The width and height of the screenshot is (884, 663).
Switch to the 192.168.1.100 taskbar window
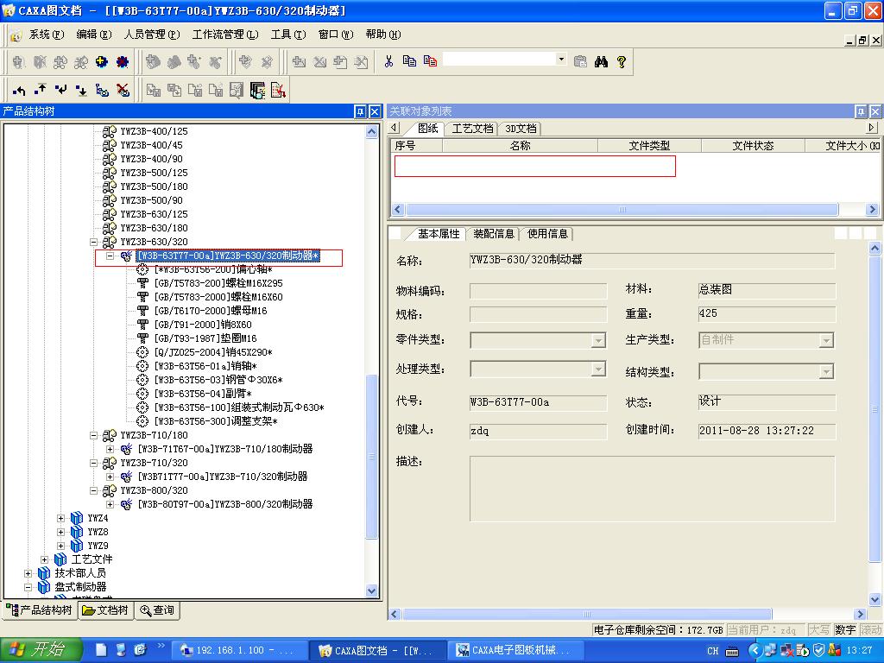click(x=240, y=651)
